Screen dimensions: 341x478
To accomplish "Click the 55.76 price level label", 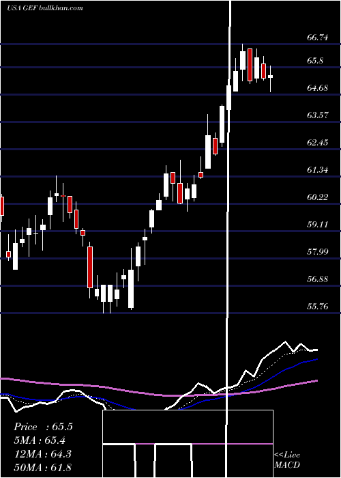I will 318,306.
